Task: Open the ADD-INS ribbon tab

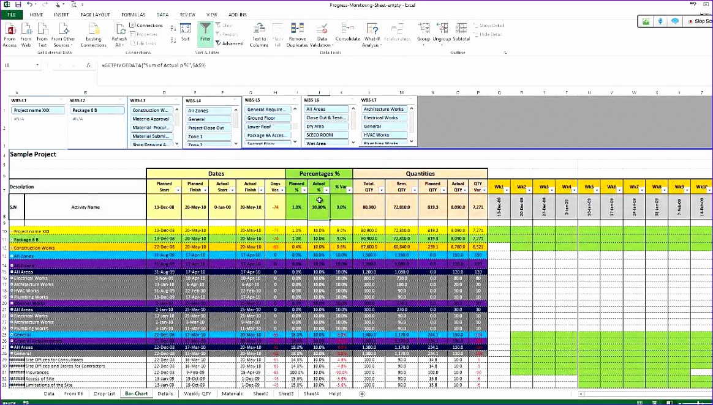Action: [236, 15]
